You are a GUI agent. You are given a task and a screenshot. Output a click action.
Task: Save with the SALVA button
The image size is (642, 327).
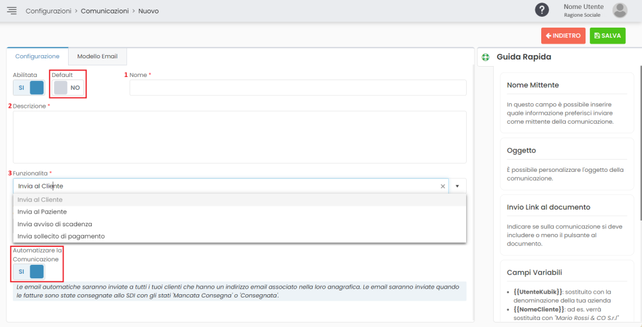tap(607, 36)
